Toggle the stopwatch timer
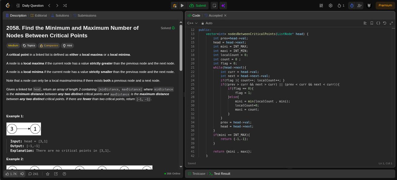The image size is (397, 180). 352,6
